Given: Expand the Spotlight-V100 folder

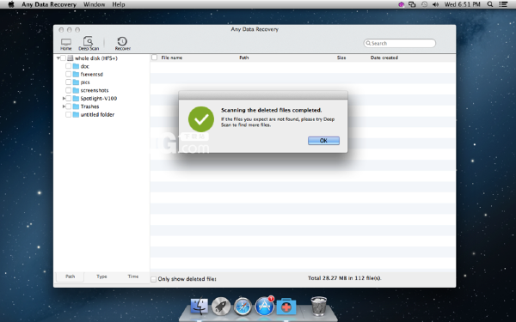Looking at the screenshot, I should [64, 98].
